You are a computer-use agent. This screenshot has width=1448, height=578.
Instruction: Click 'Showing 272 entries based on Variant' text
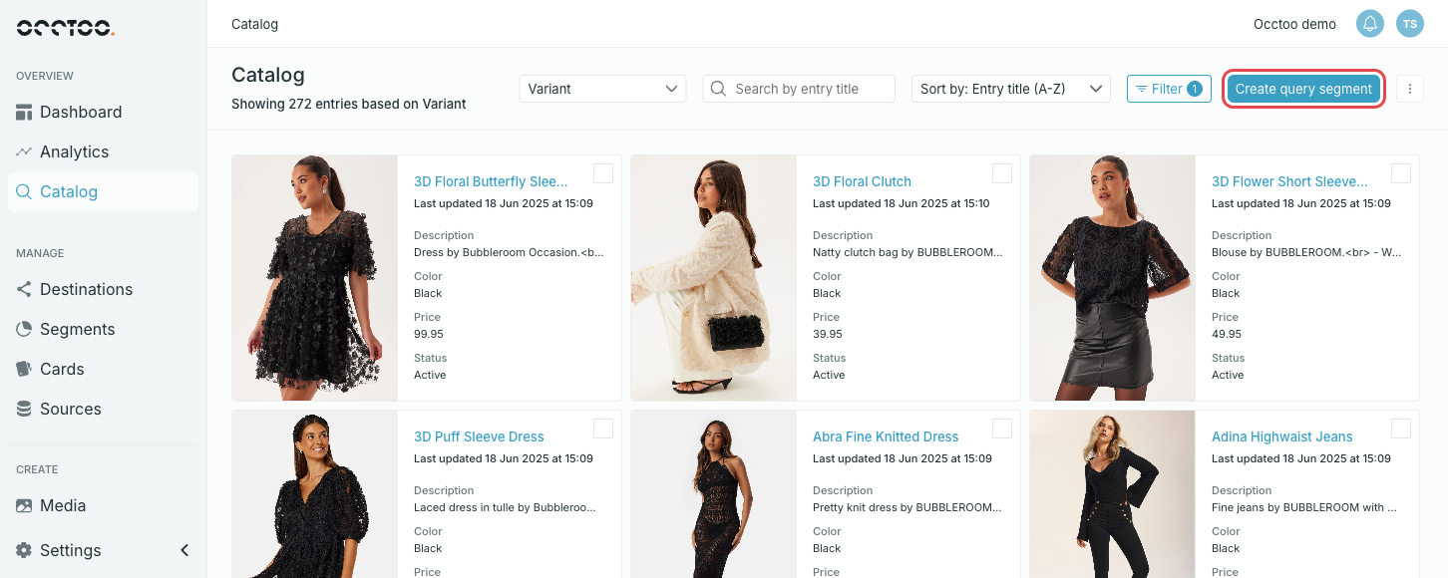coord(348,104)
